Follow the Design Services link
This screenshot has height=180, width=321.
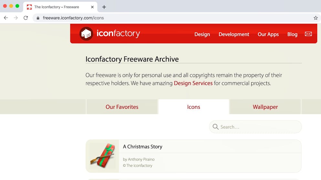(x=193, y=83)
